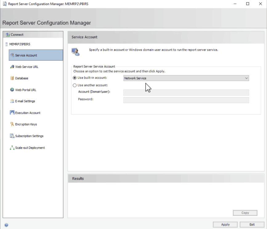Click the Web Portal URL globe icon

[x=12, y=89]
